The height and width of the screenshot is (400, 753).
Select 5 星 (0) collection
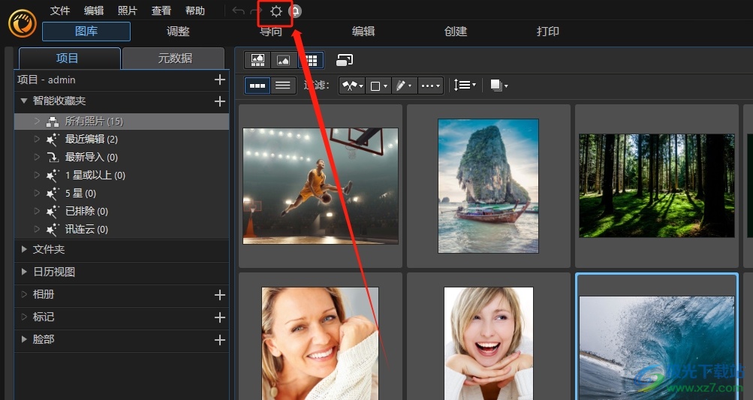(122, 194)
